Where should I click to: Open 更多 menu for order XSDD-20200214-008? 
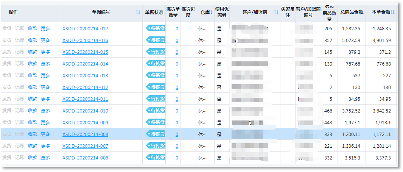click(45, 134)
